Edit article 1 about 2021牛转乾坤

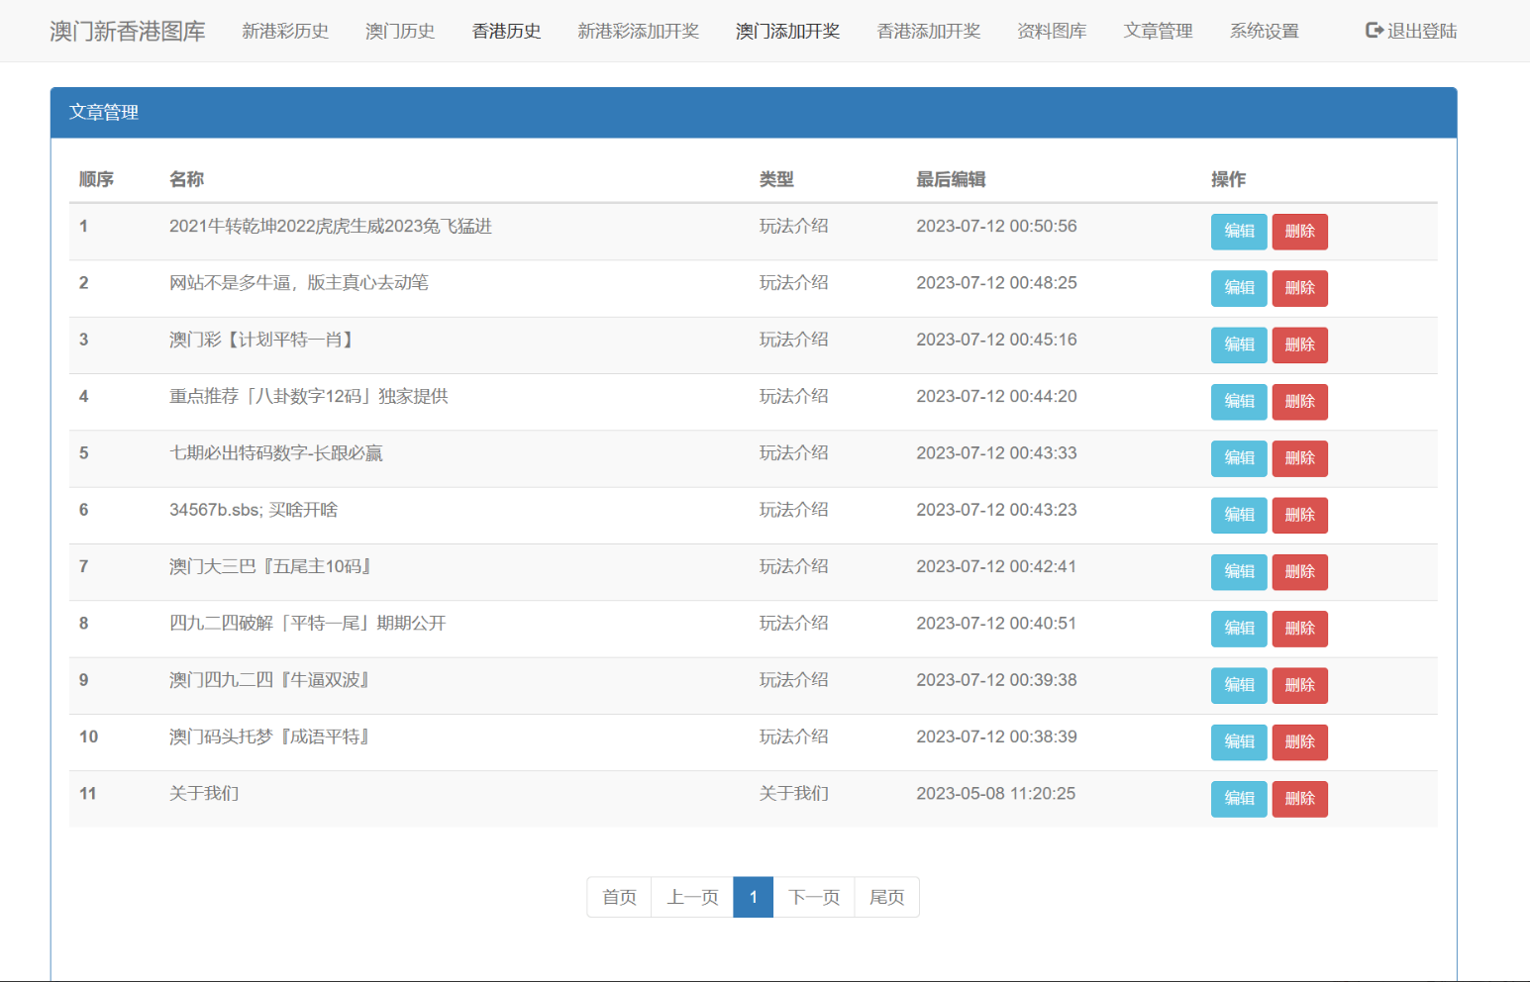point(1238,232)
